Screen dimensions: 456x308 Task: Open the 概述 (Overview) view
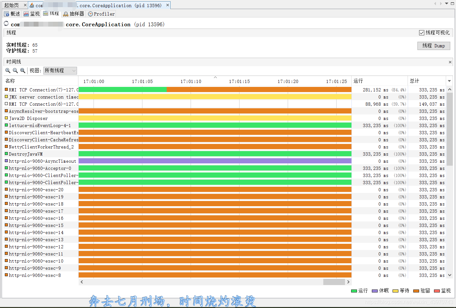12,14
